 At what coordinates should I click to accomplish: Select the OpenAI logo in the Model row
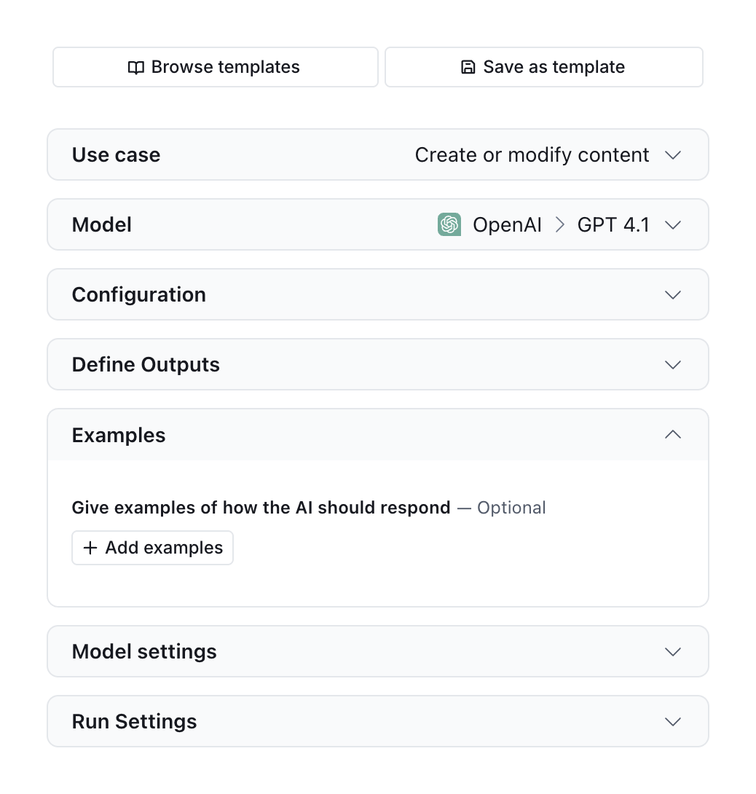point(449,224)
